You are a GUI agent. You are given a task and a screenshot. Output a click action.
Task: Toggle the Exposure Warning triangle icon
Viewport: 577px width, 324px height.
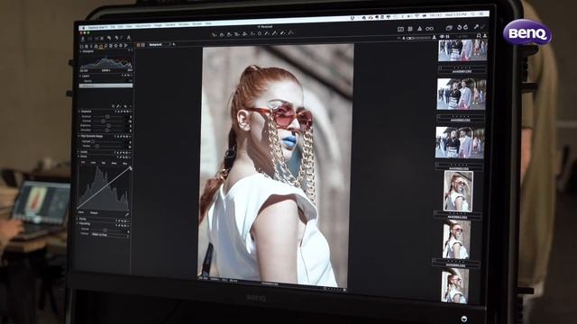coord(419,29)
